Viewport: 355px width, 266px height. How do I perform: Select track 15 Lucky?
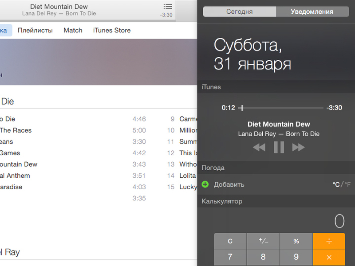[182, 187]
